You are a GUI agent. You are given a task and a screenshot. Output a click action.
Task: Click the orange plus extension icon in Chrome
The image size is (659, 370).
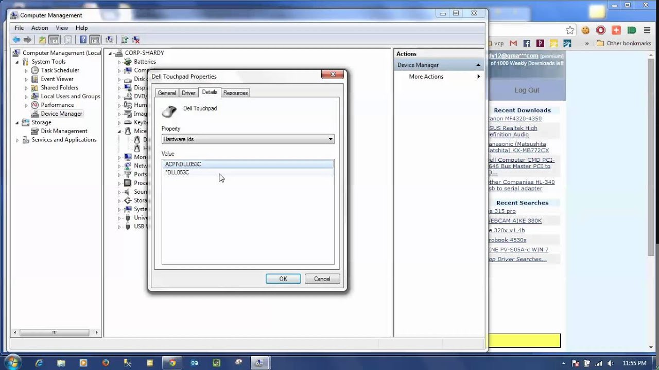(616, 30)
